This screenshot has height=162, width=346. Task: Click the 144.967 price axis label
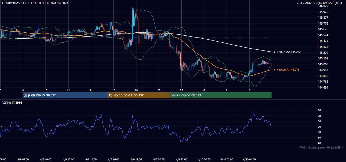323,70
